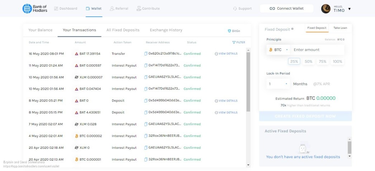Image resolution: width=375 pixels, height=171 pixels.
Task: Click the TIMO profile avatar
Action: (x=326, y=9)
